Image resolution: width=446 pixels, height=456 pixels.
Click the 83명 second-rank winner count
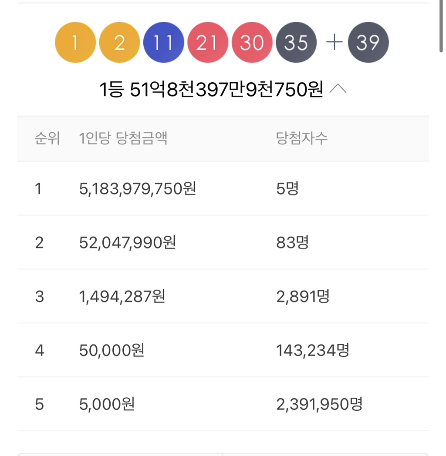292,243
